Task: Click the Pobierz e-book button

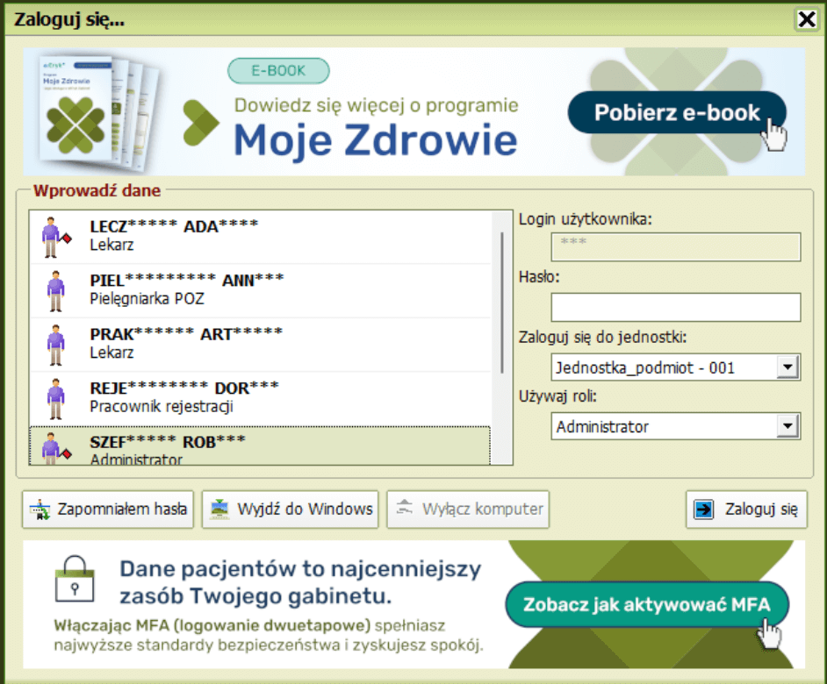Action: click(x=677, y=112)
